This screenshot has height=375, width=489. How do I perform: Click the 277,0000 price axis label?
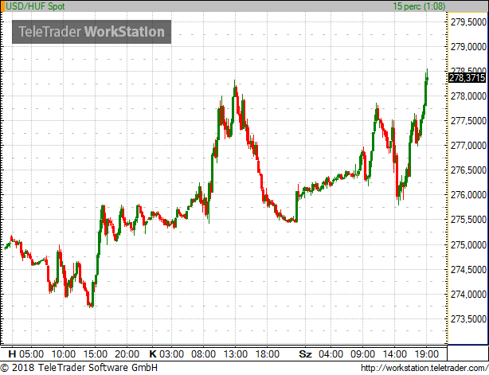tap(468, 146)
